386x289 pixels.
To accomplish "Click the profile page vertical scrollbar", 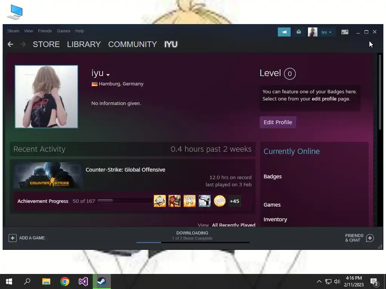I will click(380, 92).
